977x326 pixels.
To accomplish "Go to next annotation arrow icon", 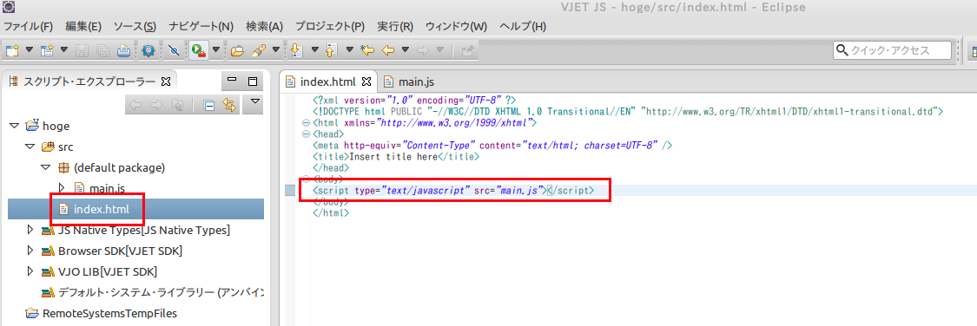I will (297, 50).
